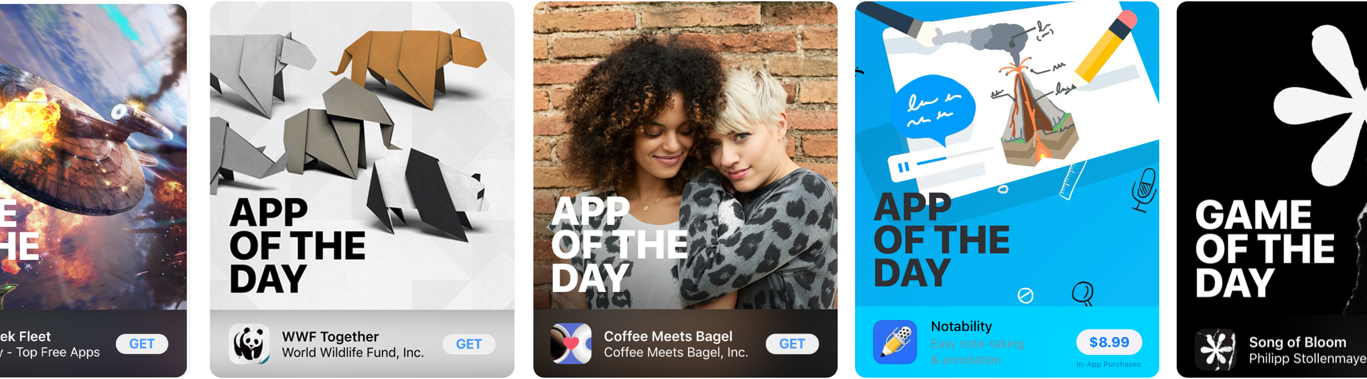The height and width of the screenshot is (379, 1367).
Task: Get the Star Trek Fleet game
Action: coord(142,344)
